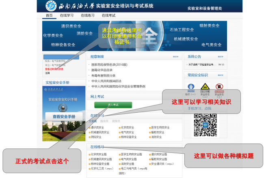
Task: Open 化学类安全题 practice set
Action: pyautogui.click(x=99, y=154)
